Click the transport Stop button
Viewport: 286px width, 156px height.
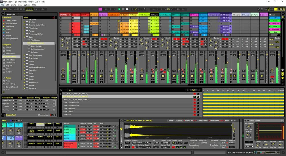click(x=123, y=9)
